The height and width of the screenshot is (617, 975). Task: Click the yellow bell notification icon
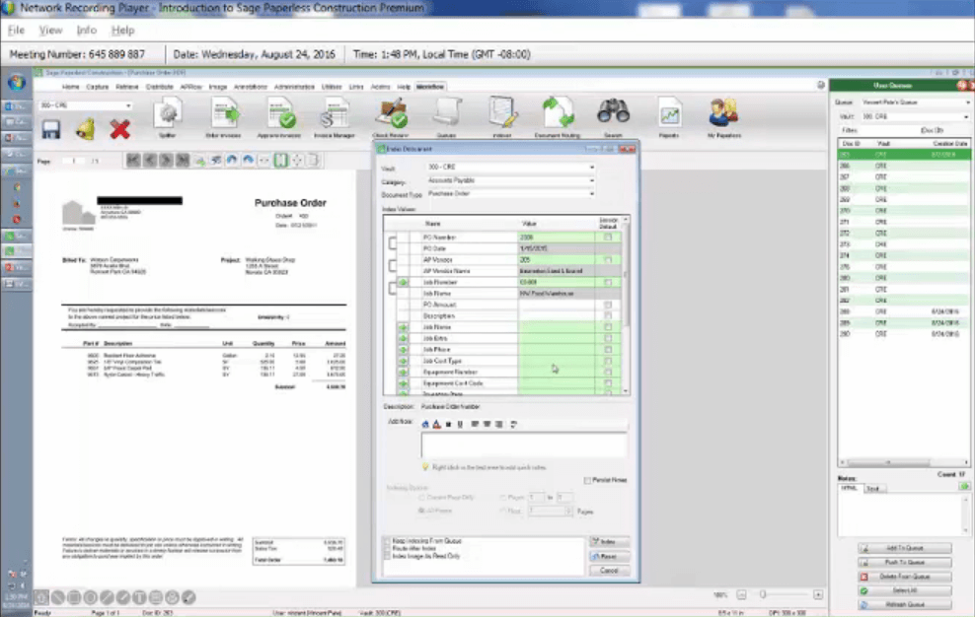pyautogui.click(x=86, y=128)
